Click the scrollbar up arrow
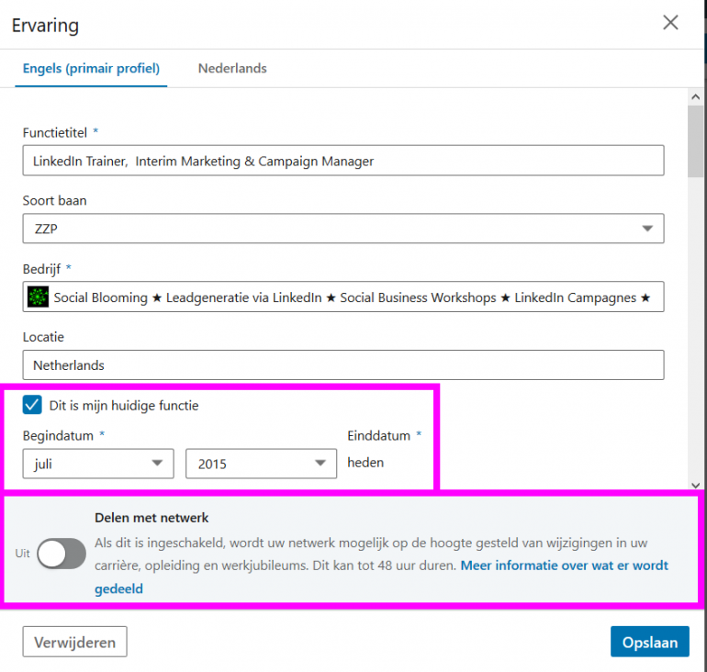The width and height of the screenshot is (707, 672). [695, 97]
